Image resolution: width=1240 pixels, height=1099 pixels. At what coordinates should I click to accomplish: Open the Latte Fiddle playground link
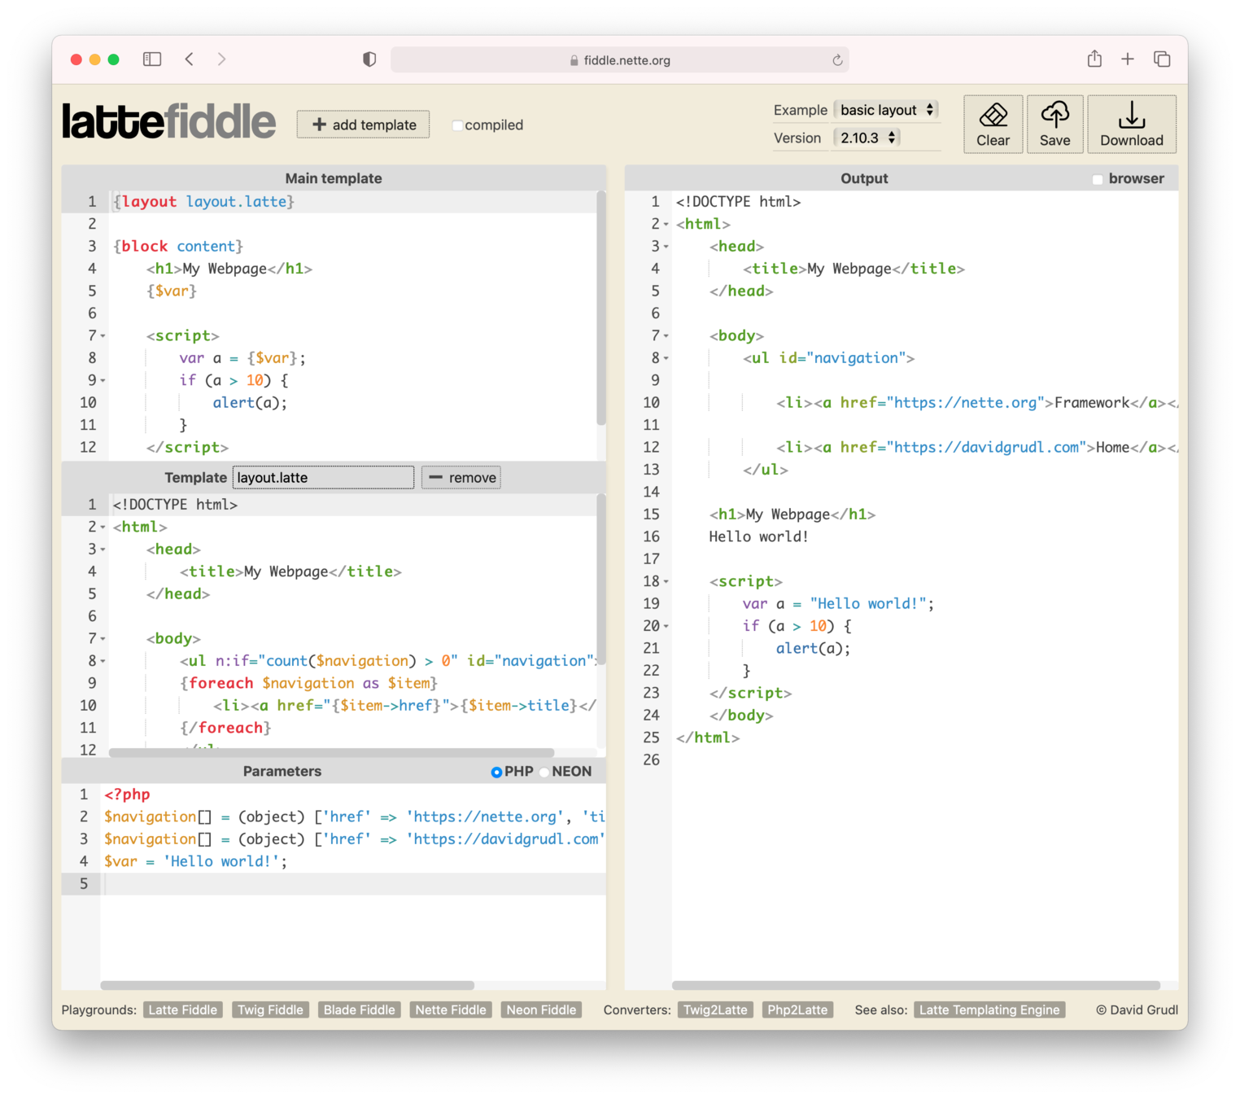[x=182, y=1009]
